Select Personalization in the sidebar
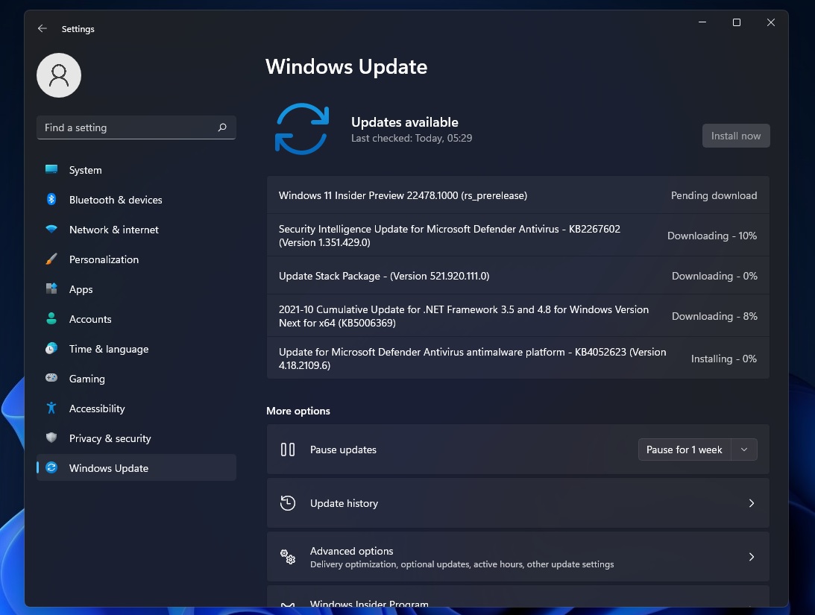Screen dimensions: 815x615 click(136, 259)
